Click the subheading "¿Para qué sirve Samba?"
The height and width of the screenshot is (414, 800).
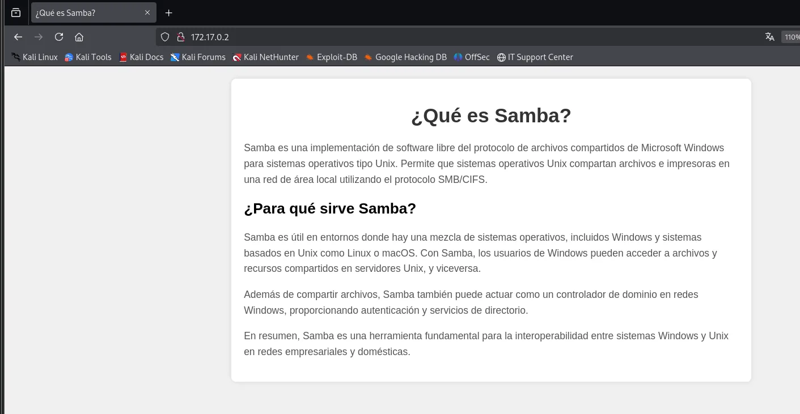[x=330, y=208]
